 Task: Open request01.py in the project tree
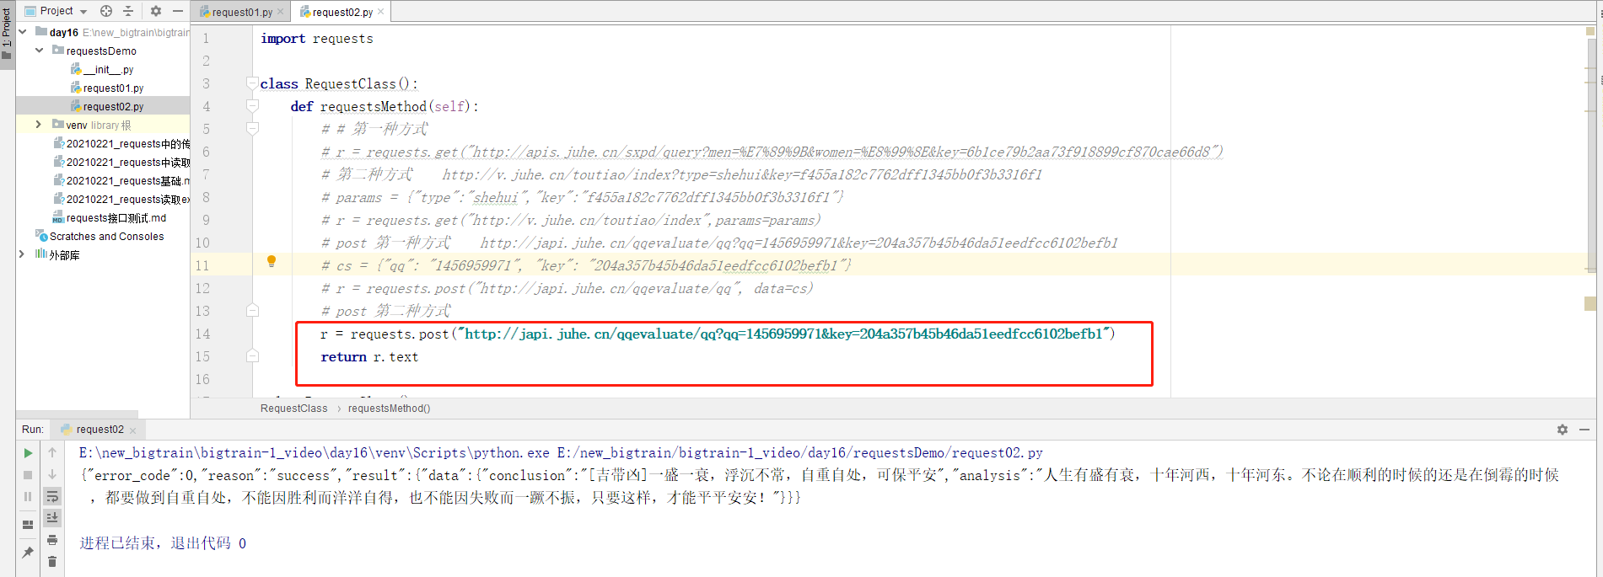pyautogui.click(x=107, y=88)
